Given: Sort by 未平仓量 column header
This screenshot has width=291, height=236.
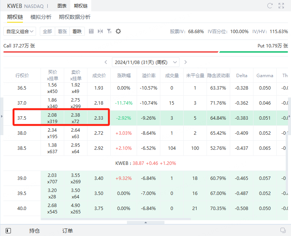Looking at the screenshot, I should click(x=195, y=75).
